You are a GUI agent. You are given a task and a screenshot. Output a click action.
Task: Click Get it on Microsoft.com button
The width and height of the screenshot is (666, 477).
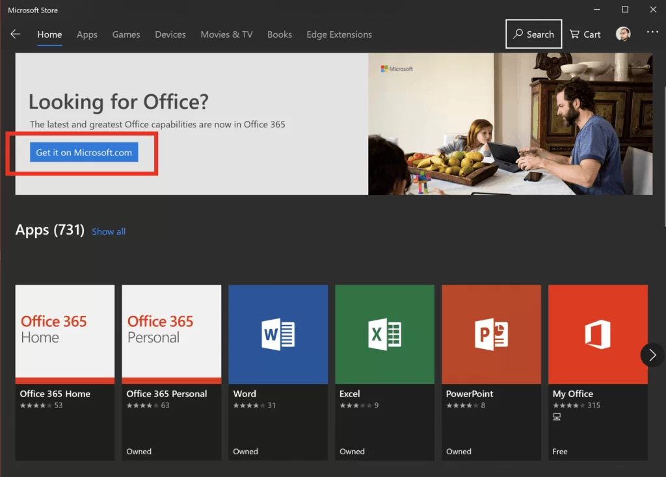[x=84, y=152]
